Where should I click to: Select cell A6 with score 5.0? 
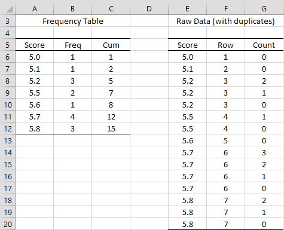point(35,57)
